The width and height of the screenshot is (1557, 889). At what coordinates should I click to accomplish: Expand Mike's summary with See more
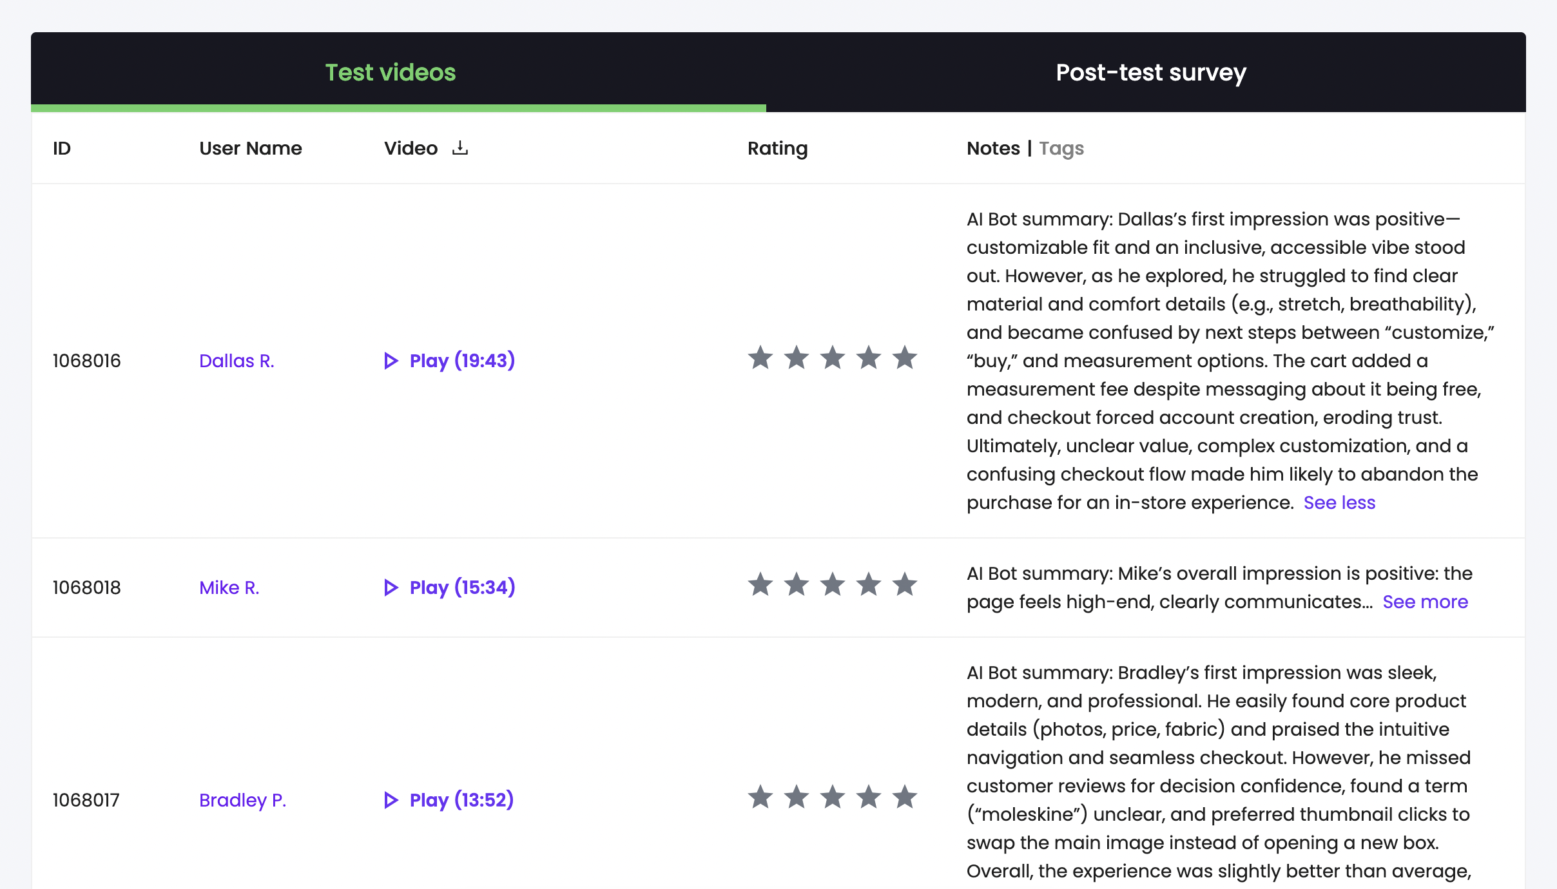pos(1425,602)
